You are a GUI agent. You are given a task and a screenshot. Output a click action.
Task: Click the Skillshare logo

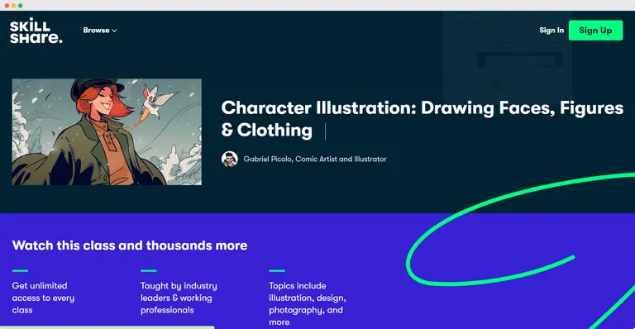pos(36,31)
